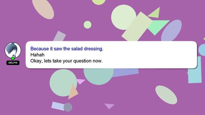
Task: Click 'Okay, lets take your question now.' text
Action: pyautogui.click(x=66, y=61)
